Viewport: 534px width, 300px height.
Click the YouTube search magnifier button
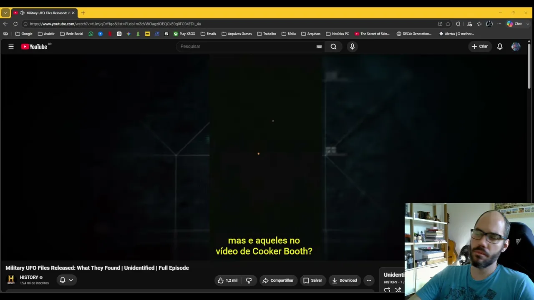point(333,47)
